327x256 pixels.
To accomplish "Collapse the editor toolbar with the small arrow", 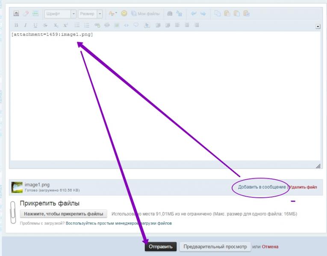I will [x=318, y=26].
